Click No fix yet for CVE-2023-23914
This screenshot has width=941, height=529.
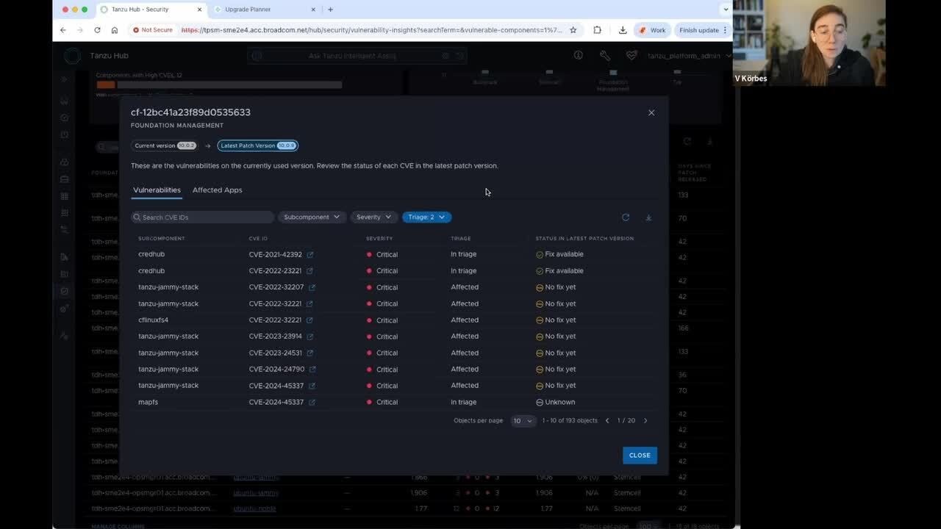click(556, 337)
